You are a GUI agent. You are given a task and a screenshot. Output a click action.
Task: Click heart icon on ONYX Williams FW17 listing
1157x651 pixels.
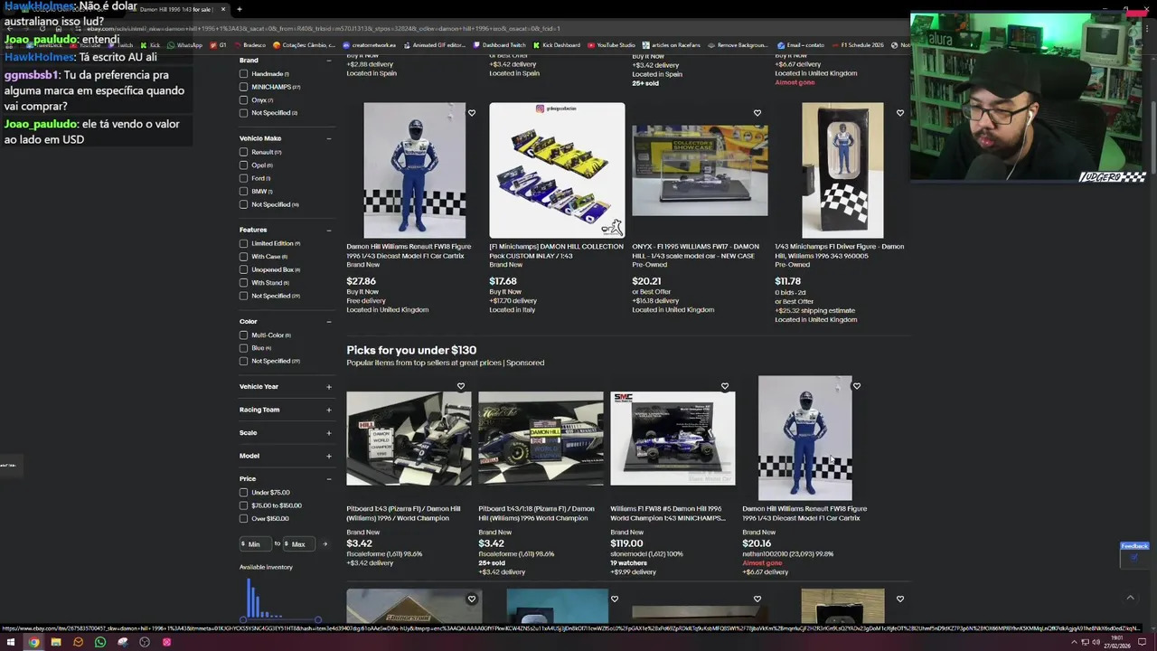[x=757, y=113]
